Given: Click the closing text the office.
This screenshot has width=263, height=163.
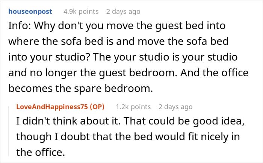Looking at the screenshot, I should [x=41, y=152].
